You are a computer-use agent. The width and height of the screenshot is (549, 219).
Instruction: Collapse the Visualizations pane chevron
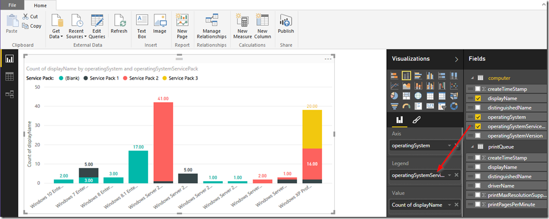pyautogui.click(x=456, y=59)
